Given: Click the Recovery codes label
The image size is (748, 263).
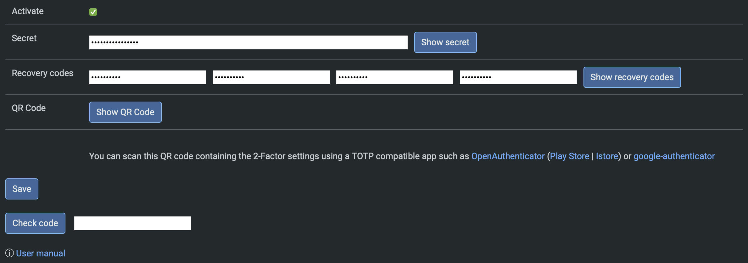Looking at the screenshot, I should pyautogui.click(x=42, y=73).
